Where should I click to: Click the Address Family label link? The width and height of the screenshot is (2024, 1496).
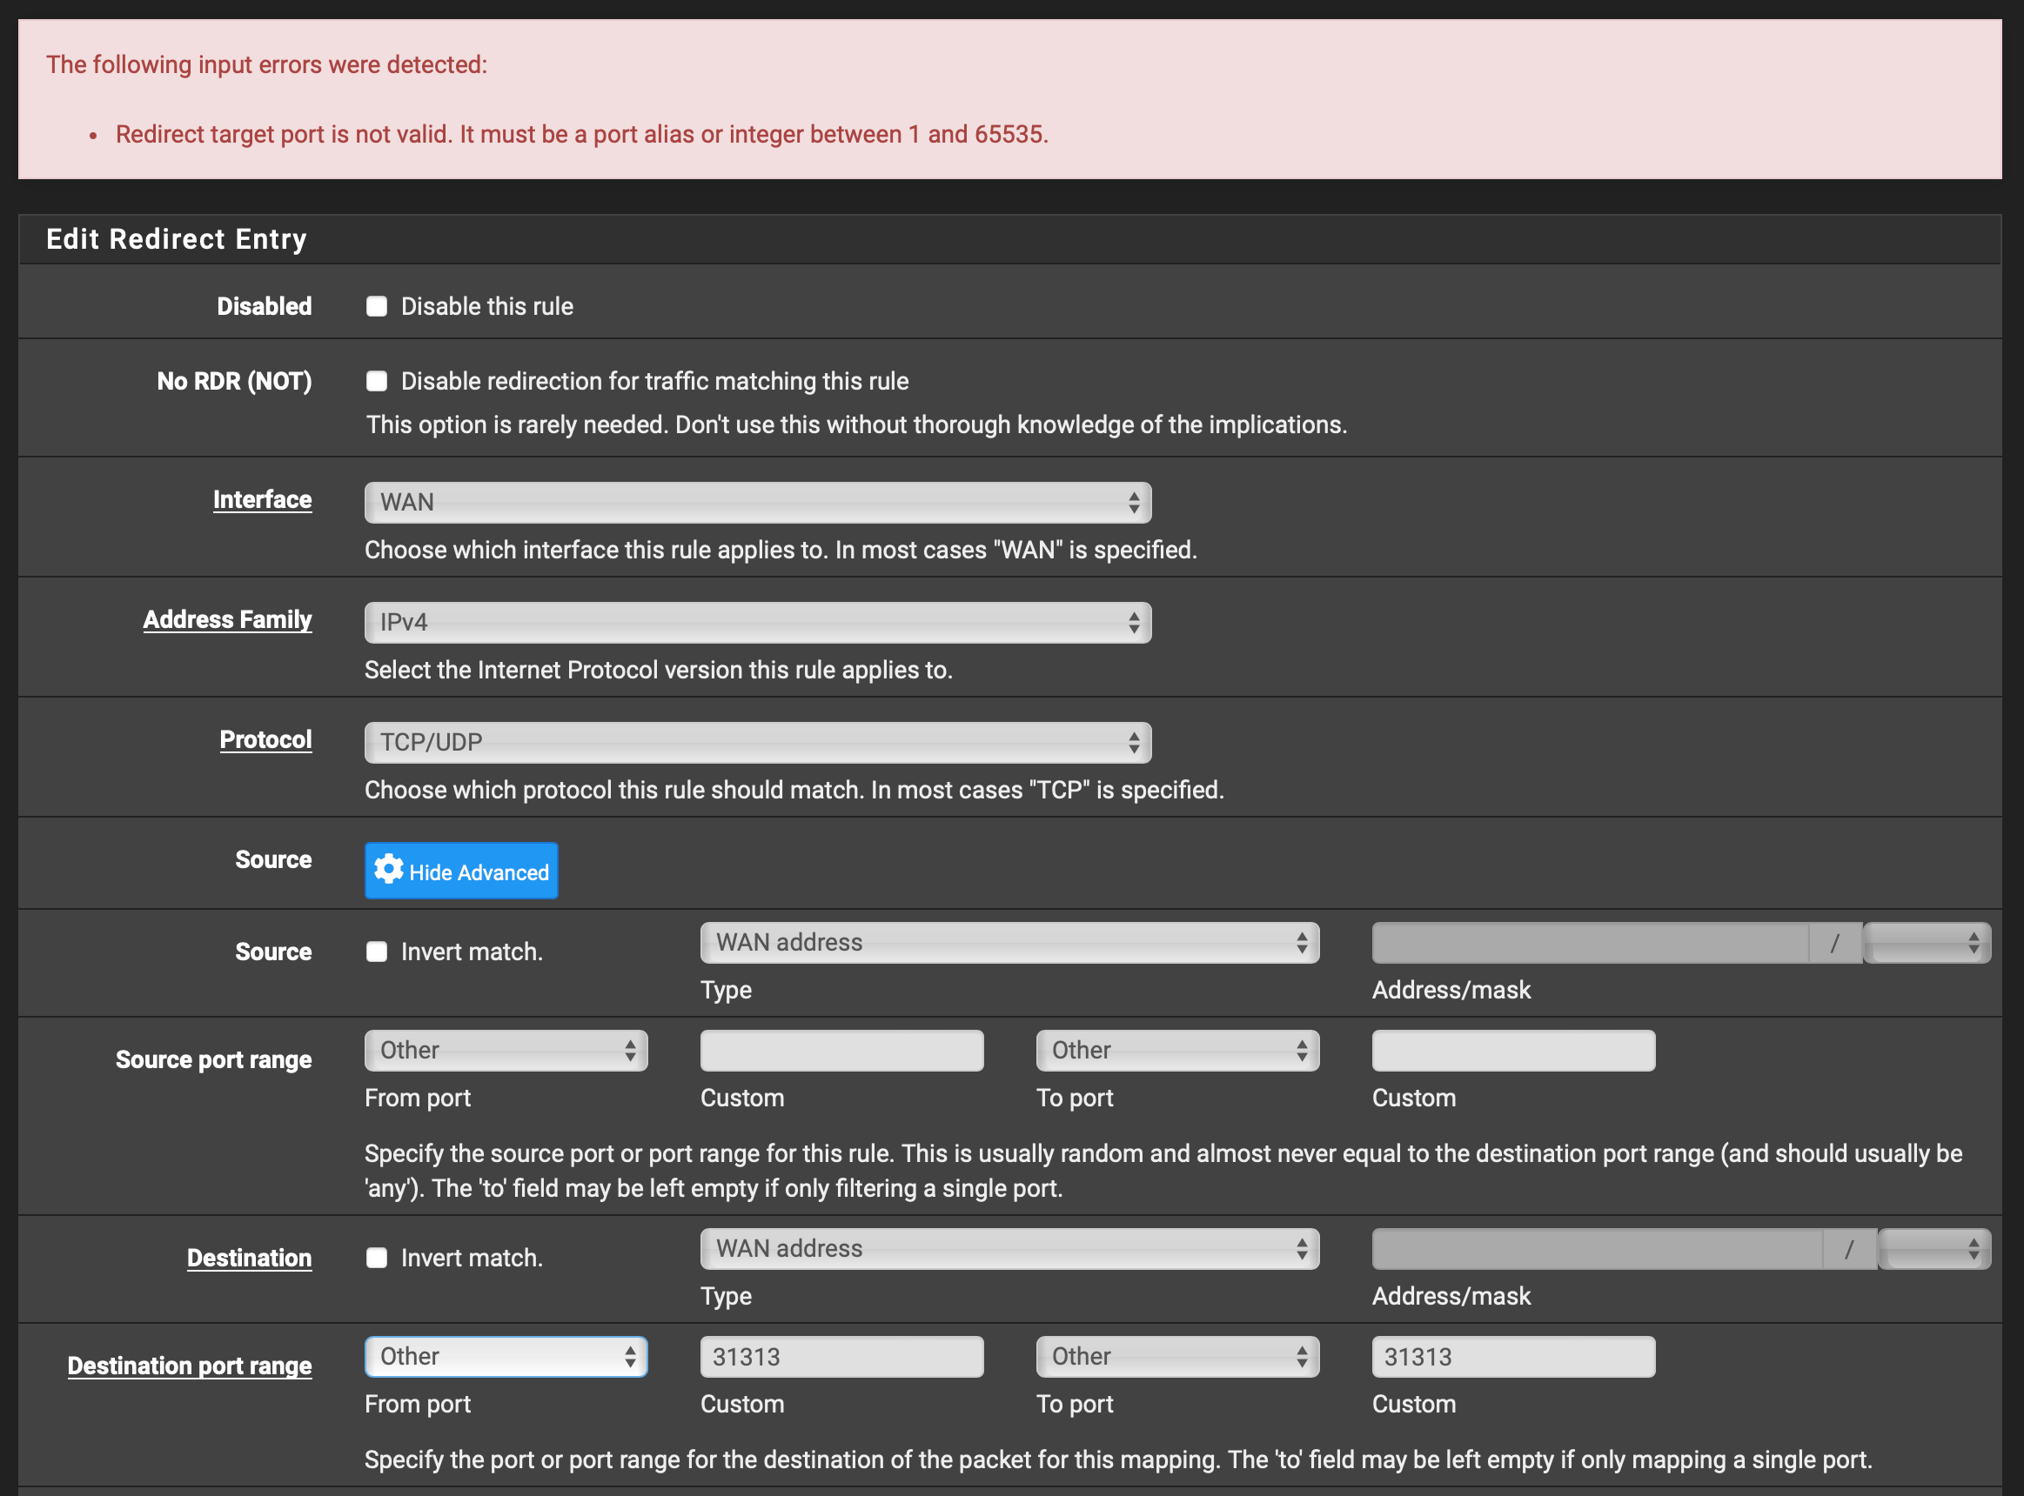click(x=227, y=619)
